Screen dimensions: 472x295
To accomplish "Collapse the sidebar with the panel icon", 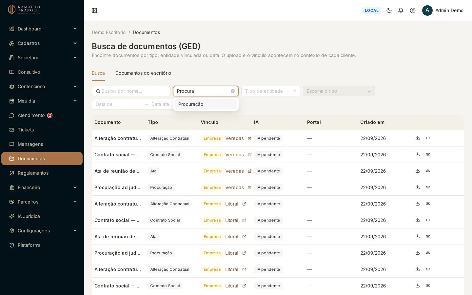I will [x=94, y=10].
